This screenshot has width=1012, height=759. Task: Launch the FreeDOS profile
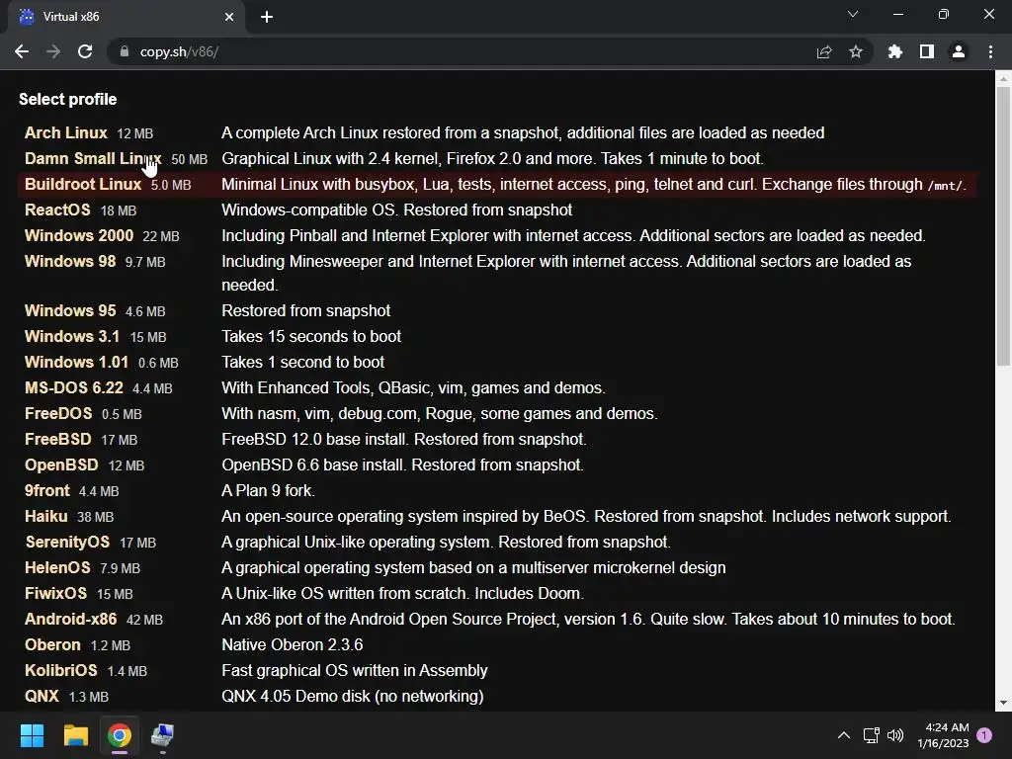click(x=58, y=414)
